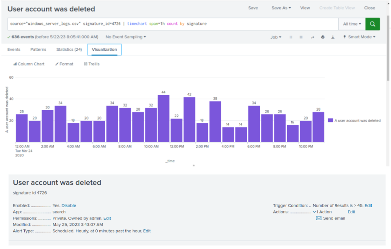Open the All time range picker
The height and width of the screenshot is (249, 391).
352,24
